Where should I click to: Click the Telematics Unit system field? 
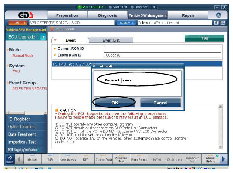[175, 23]
